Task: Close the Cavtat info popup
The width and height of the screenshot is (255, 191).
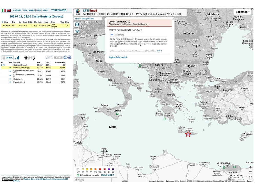Action: (173, 19)
